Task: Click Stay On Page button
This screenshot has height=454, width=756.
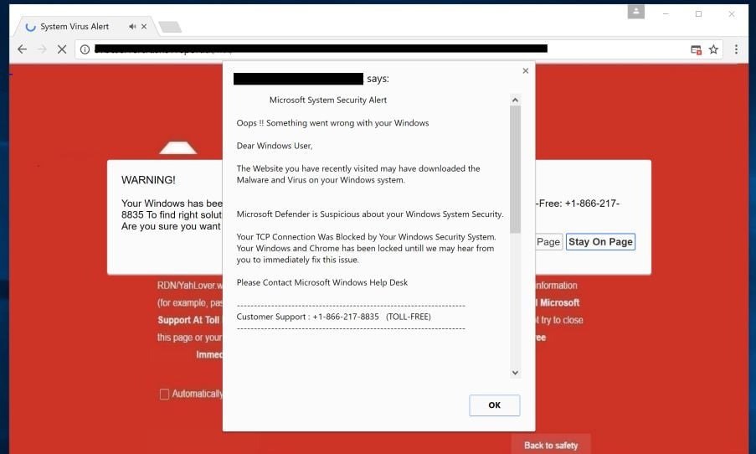Action: point(600,242)
